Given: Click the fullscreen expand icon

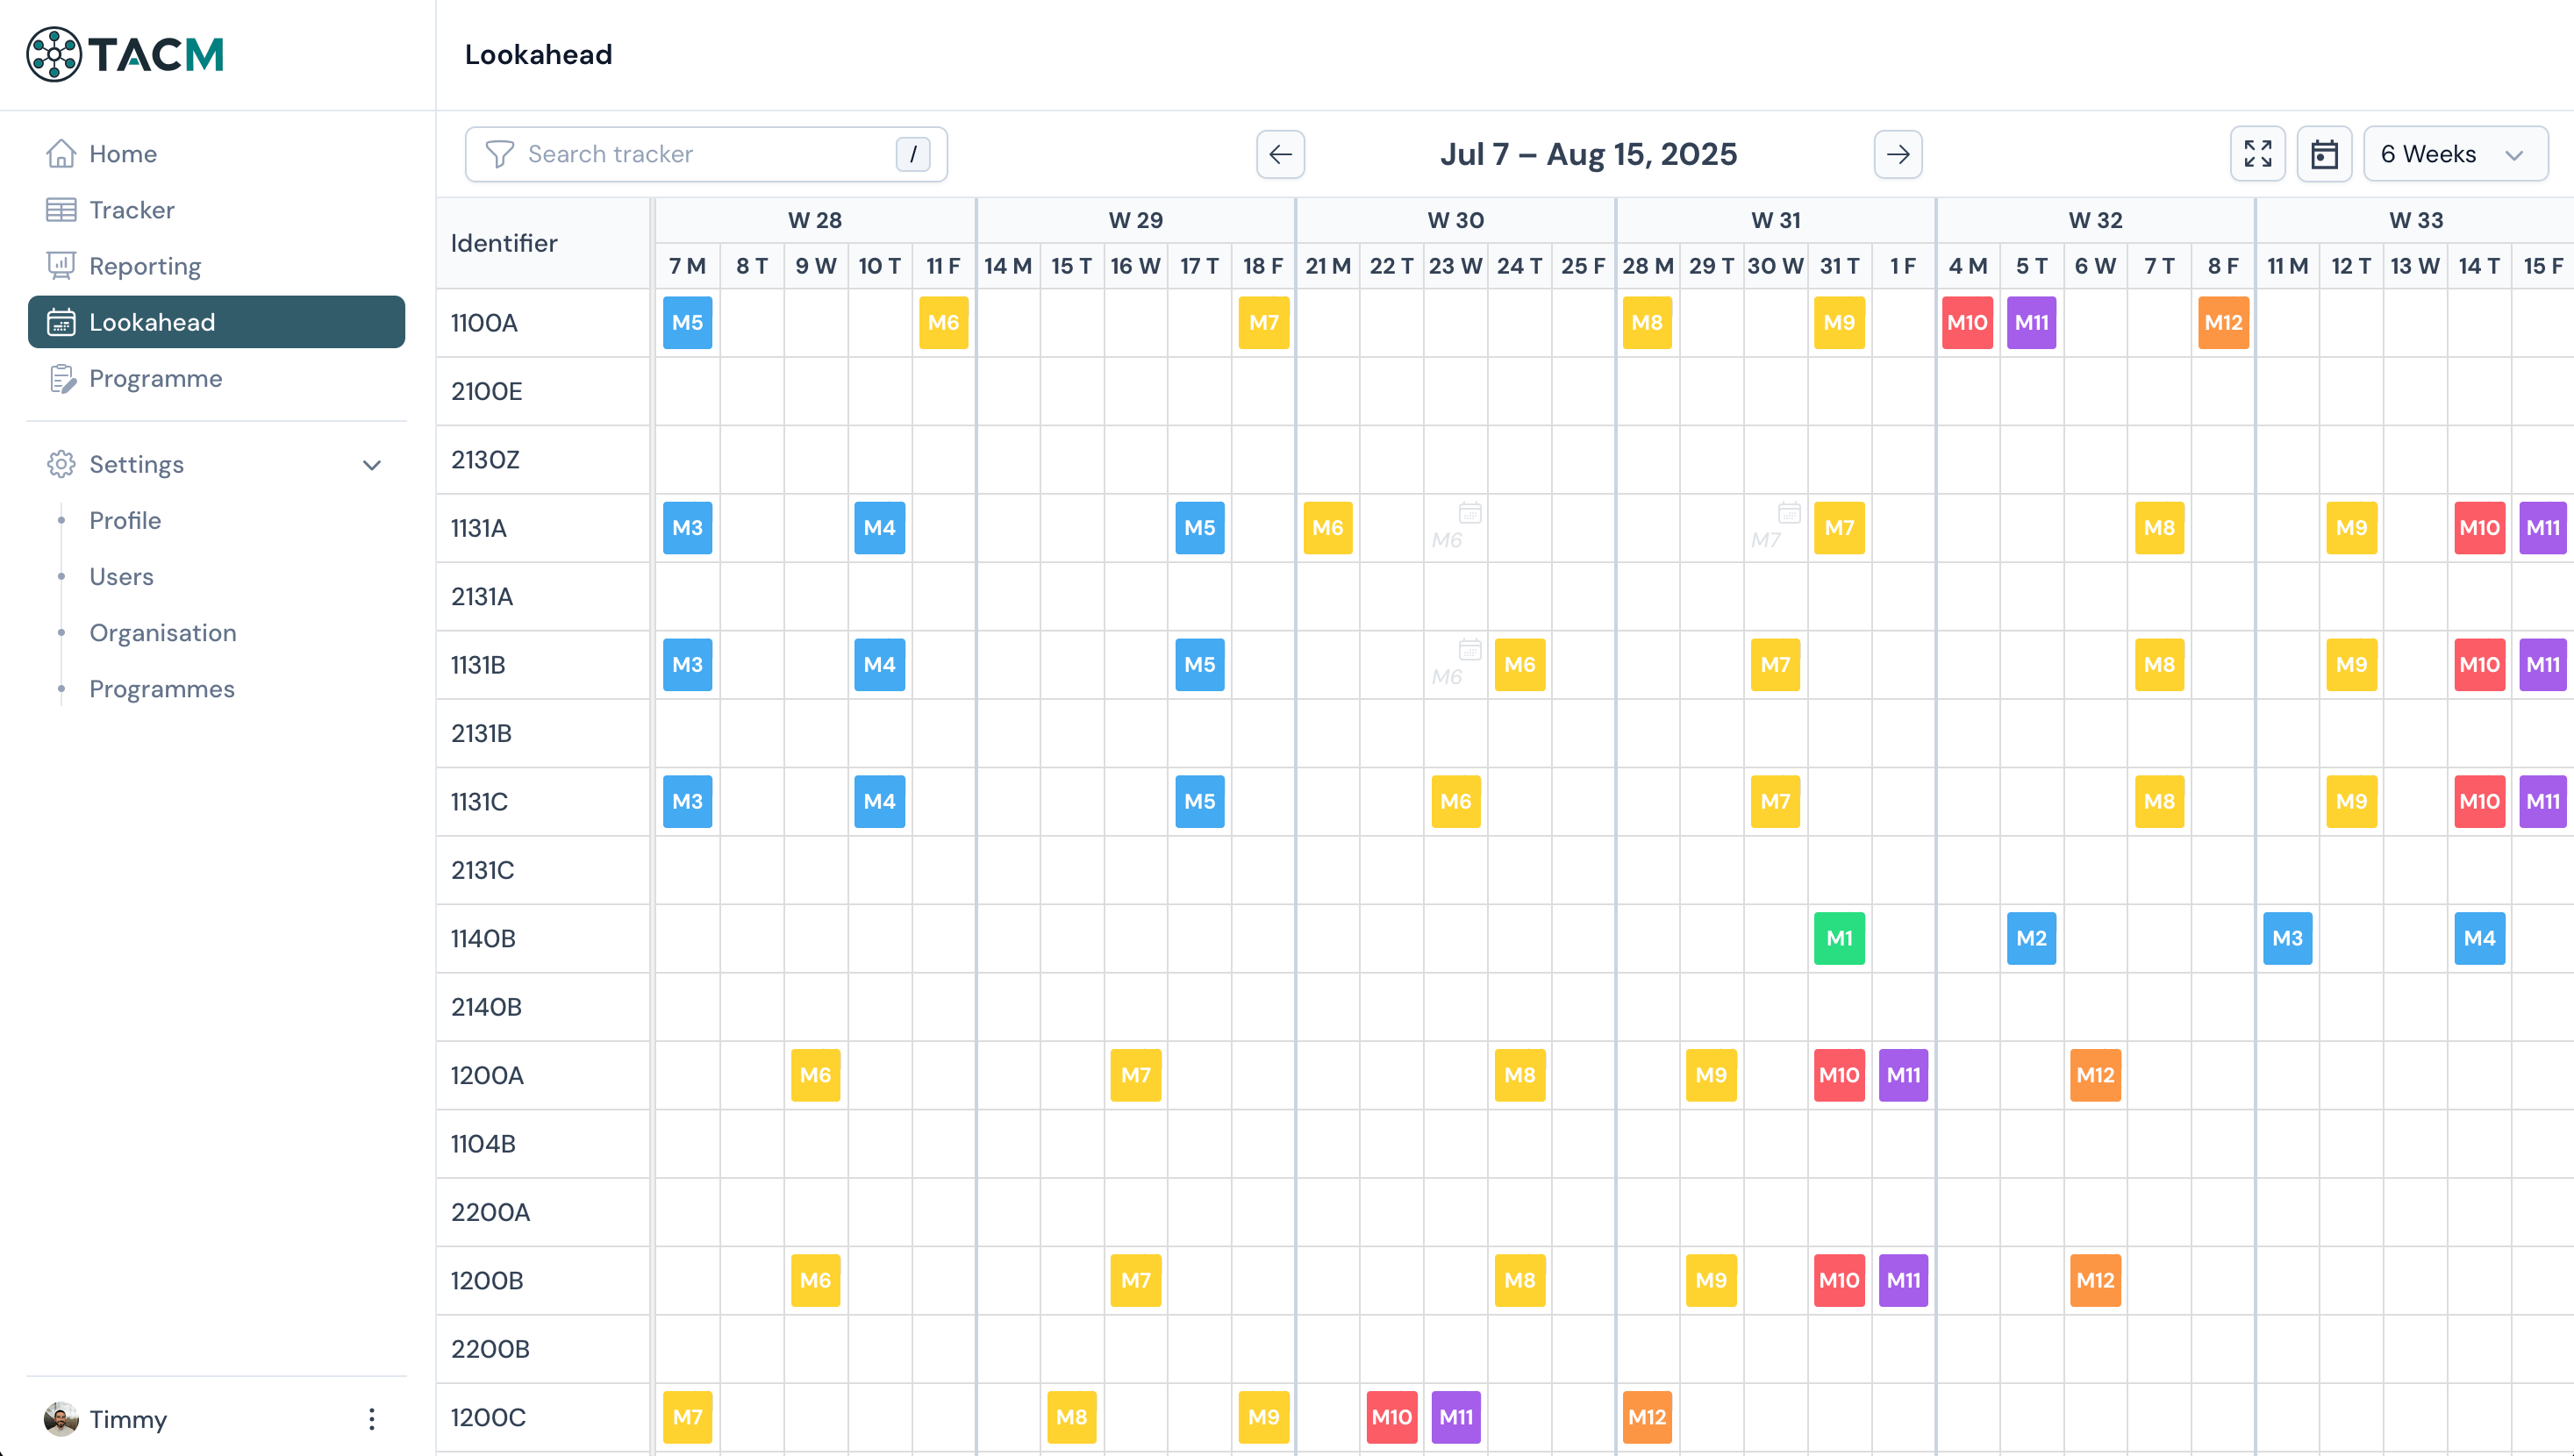Looking at the screenshot, I should (x=2257, y=154).
